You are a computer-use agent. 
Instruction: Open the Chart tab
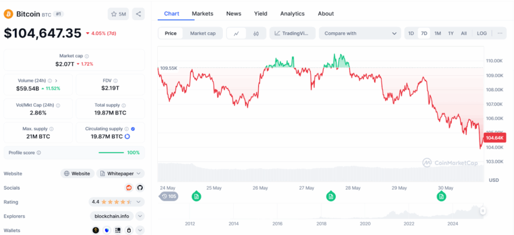coord(172,14)
